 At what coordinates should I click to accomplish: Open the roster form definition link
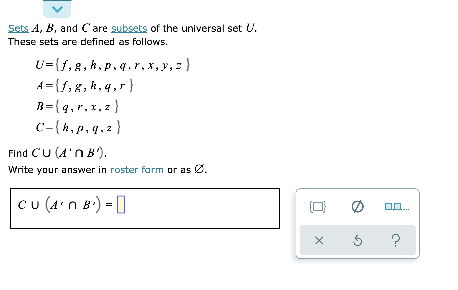point(137,170)
